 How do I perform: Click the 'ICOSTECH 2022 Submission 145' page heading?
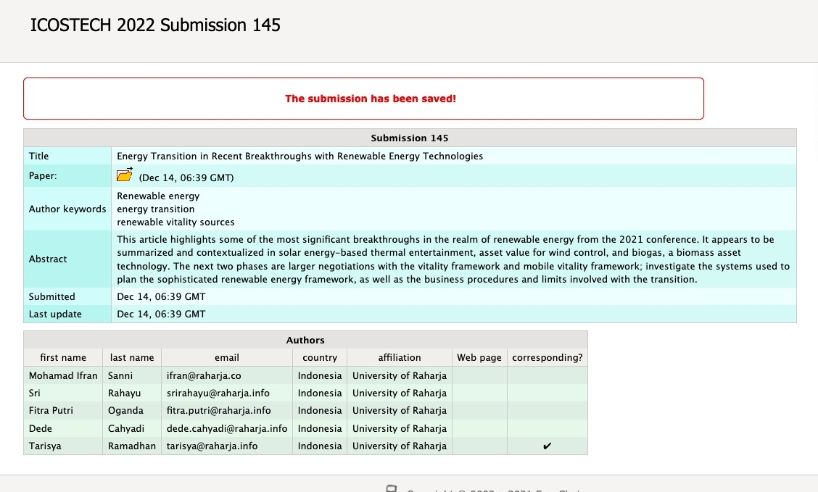(x=155, y=25)
